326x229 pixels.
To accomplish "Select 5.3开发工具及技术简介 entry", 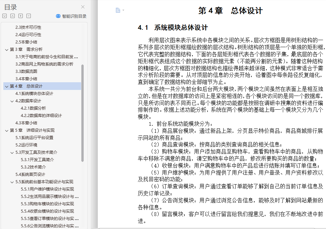I will point(36,152).
